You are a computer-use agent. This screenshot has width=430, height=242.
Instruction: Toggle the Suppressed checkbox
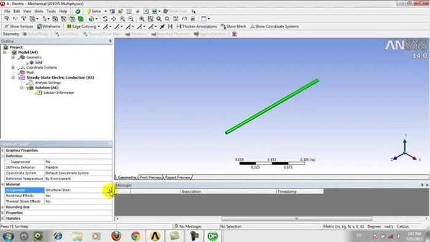[7, 162]
